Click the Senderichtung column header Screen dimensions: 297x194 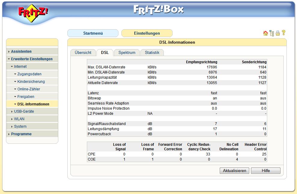click(x=254, y=62)
